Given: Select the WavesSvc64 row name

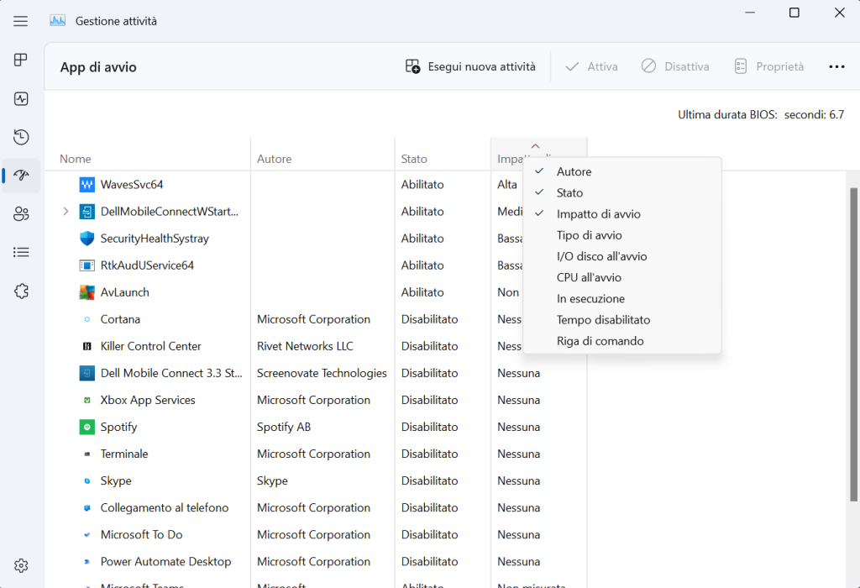Looking at the screenshot, I should click(132, 185).
